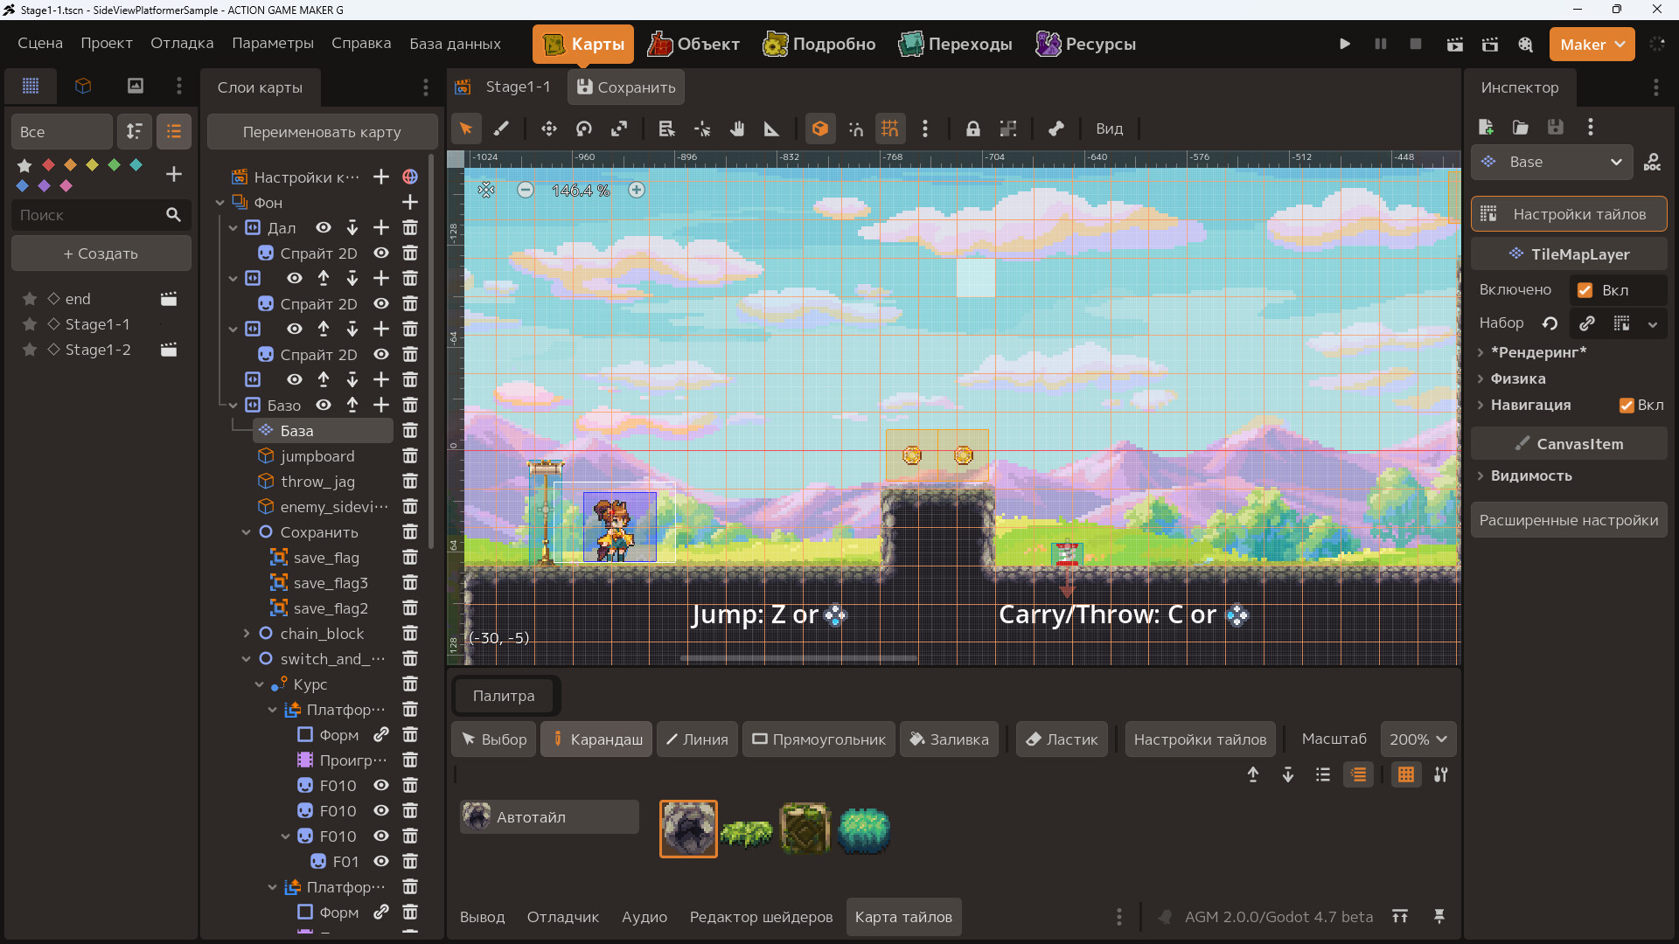Click the search magnifier in Поиск field
The width and height of the screenshot is (1679, 944).
tap(173, 215)
